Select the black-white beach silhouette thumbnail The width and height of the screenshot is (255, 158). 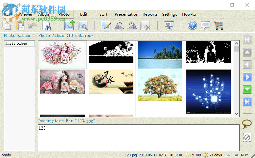tap(111, 52)
